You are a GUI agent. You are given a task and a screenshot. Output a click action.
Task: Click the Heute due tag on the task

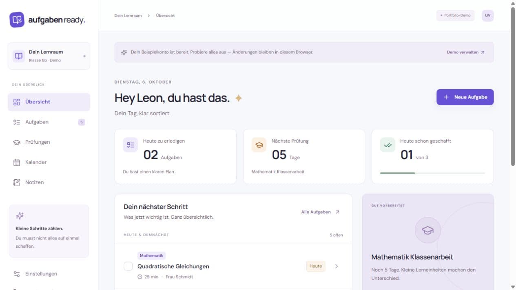pyautogui.click(x=316, y=266)
